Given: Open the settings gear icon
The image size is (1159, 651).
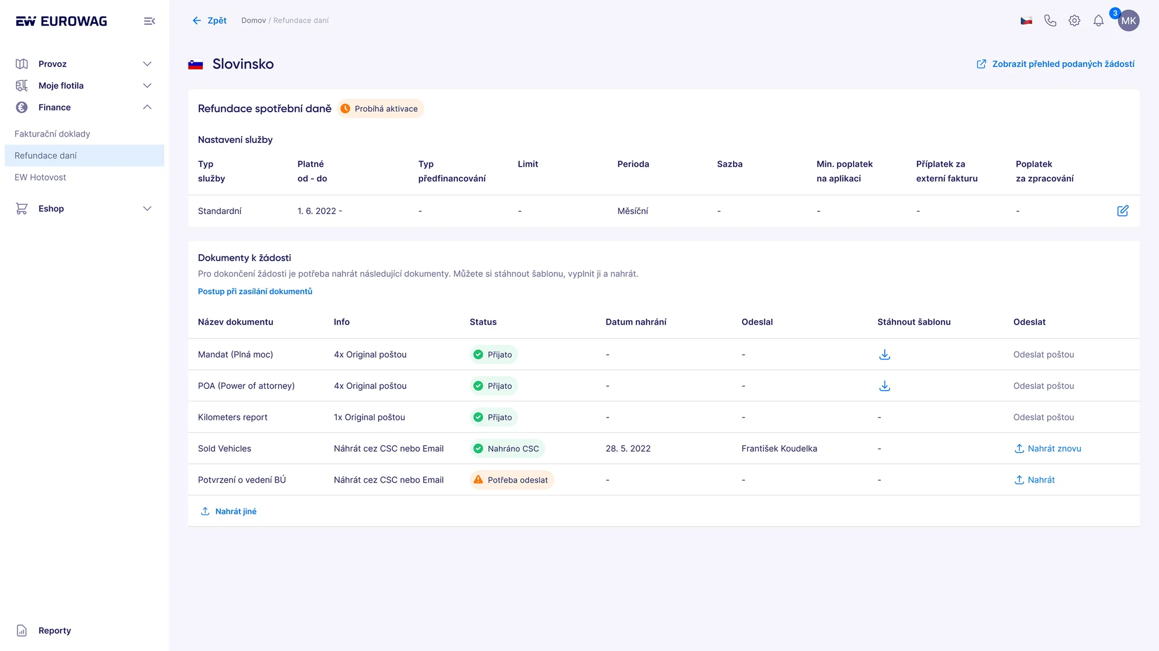Looking at the screenshot, I should tap(1074, 21).
